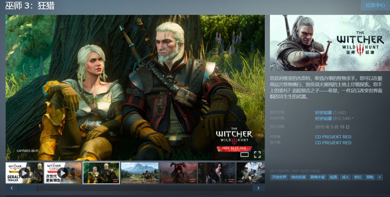This screenshot has height=197, width=390.
Task: Open developer CD PROJEKT RED link
Action: point(333,137)
